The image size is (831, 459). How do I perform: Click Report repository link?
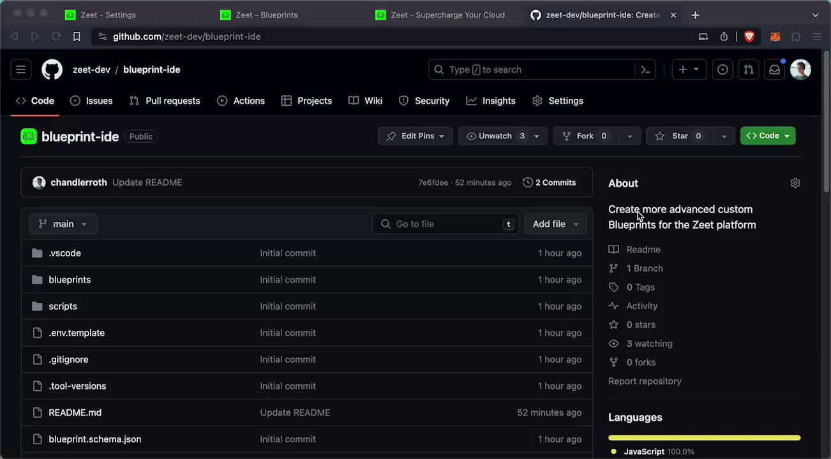click(645, 381)
